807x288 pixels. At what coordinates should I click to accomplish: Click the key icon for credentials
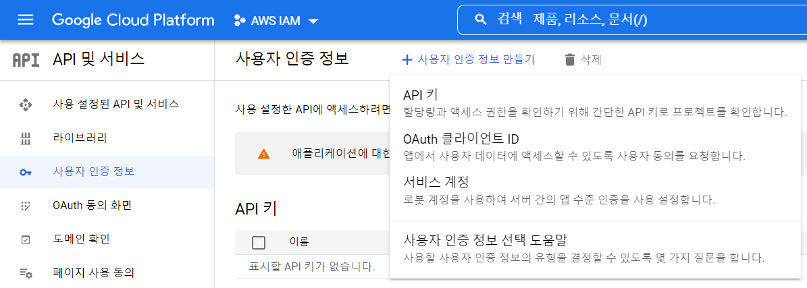pyautogui.click(x=25, y=172)
